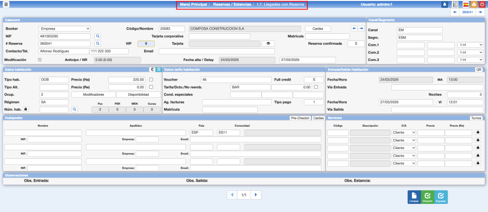Viewport: 488px width, 212px height.
Task: Click the eye icon beside Tarjeta field
Action: coord(268,43)
